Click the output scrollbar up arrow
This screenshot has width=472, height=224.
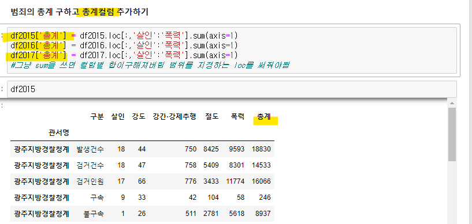452,103
